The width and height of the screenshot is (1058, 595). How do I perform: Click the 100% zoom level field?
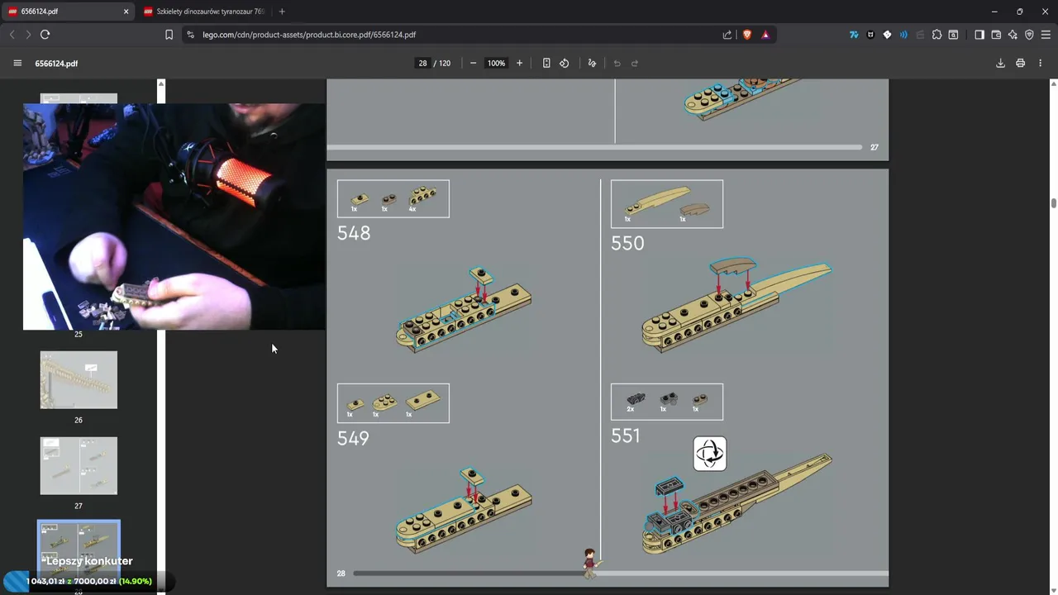(496, 63)
